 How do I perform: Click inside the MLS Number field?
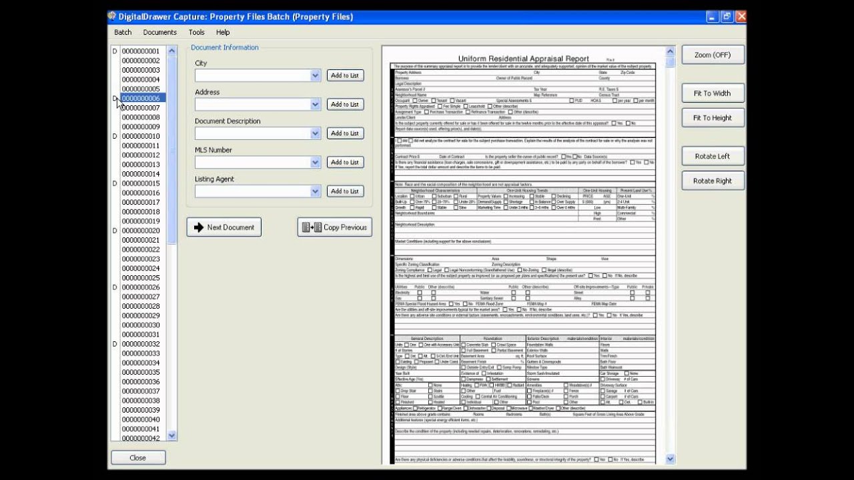[253, 162]
